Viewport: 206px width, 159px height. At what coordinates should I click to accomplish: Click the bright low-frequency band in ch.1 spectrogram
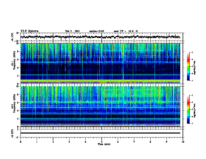pyautogui.click(x=100, y=81)
